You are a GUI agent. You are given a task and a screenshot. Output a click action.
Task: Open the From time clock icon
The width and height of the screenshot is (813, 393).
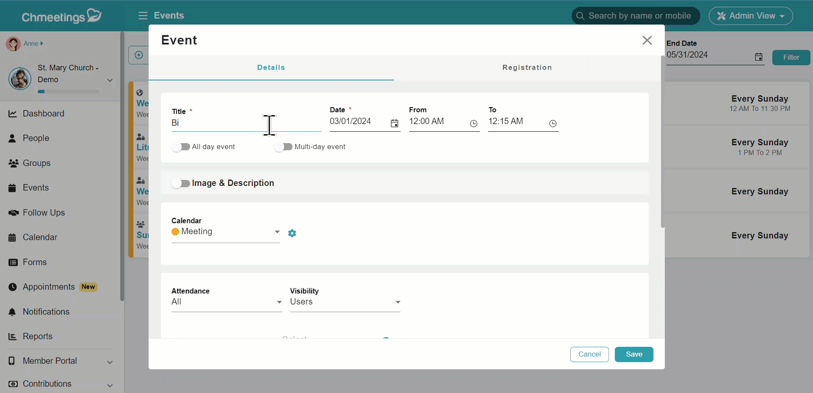tap(473, 124)
